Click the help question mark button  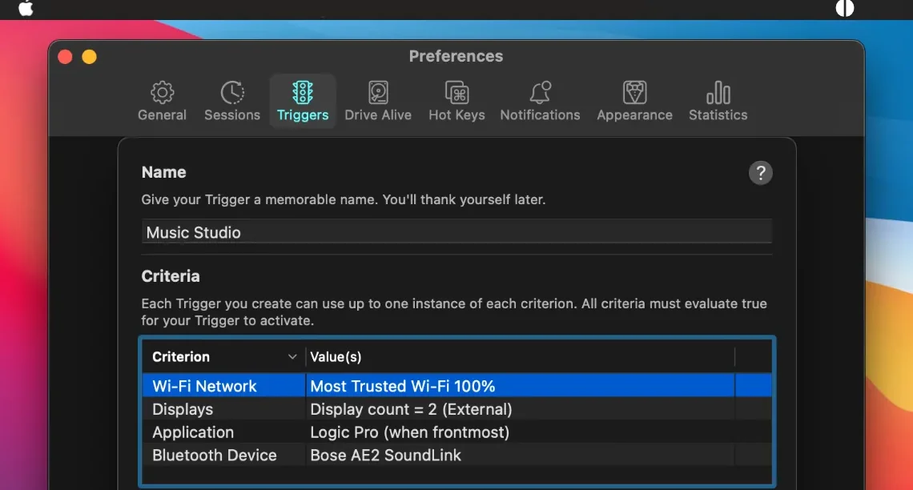(x=761, y=173)
